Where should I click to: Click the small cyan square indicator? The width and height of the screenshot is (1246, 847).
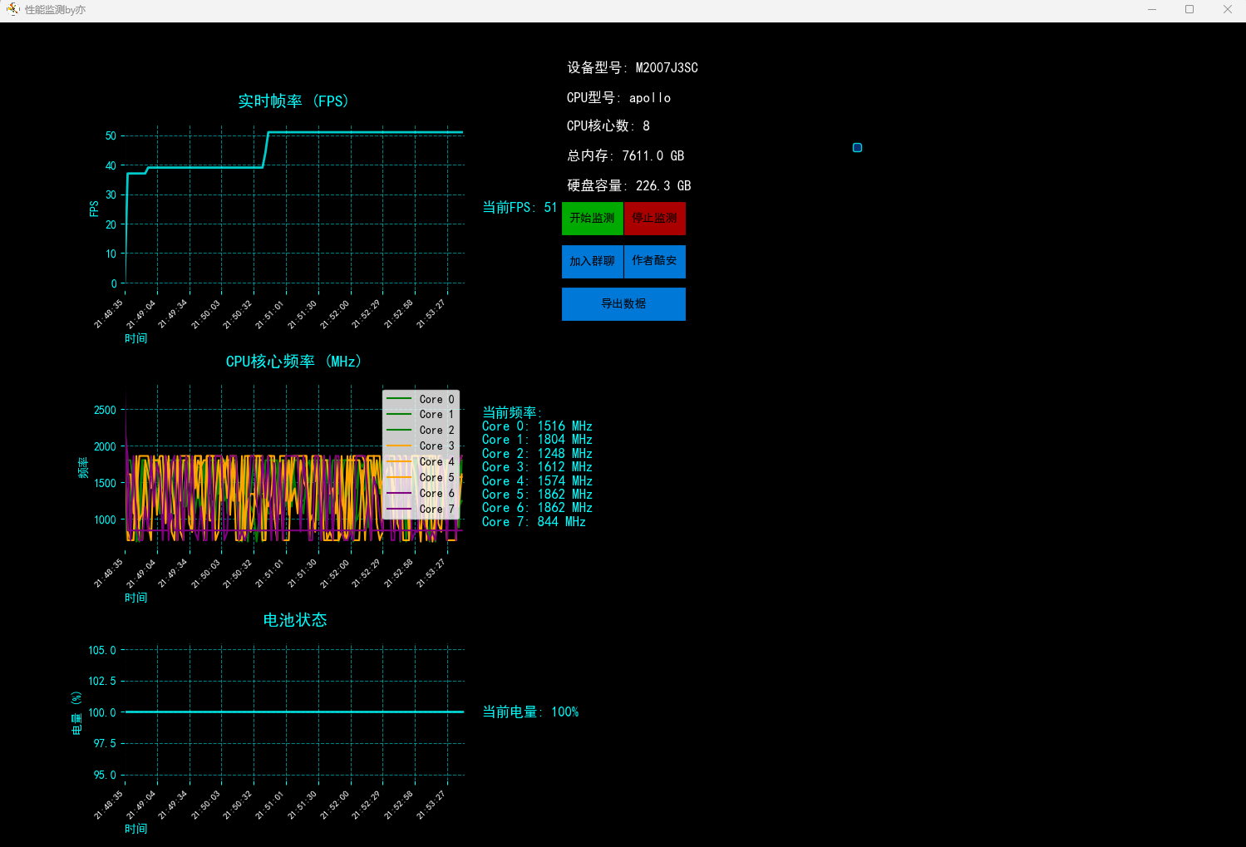coord(857,147)
